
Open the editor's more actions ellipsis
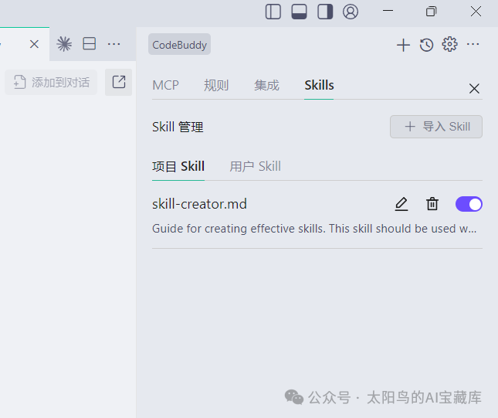pos(113,44)
